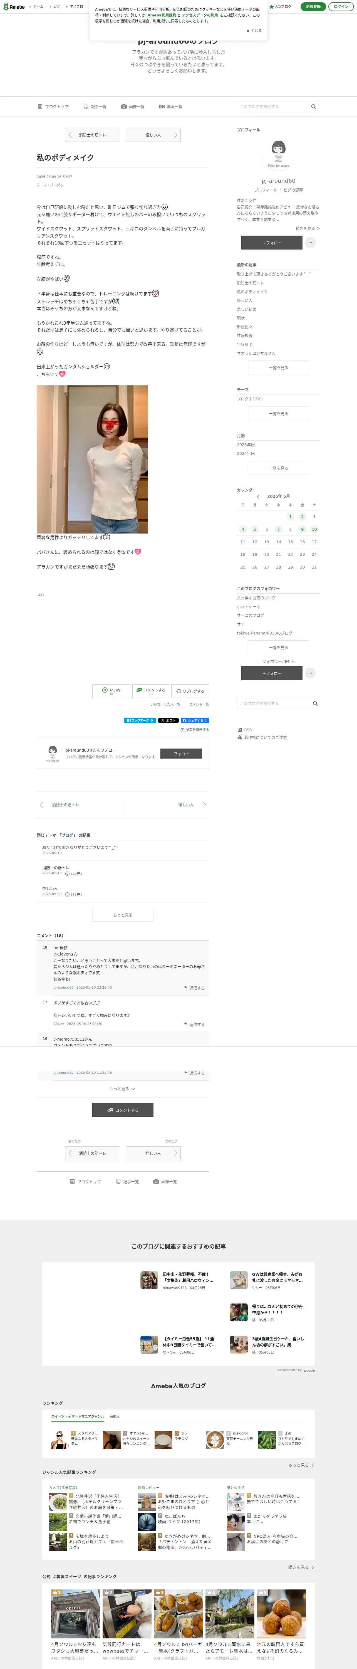Screen dimensions: 357x1669
Task: Open the Ameba logo home link
Action: click(14, 6)
